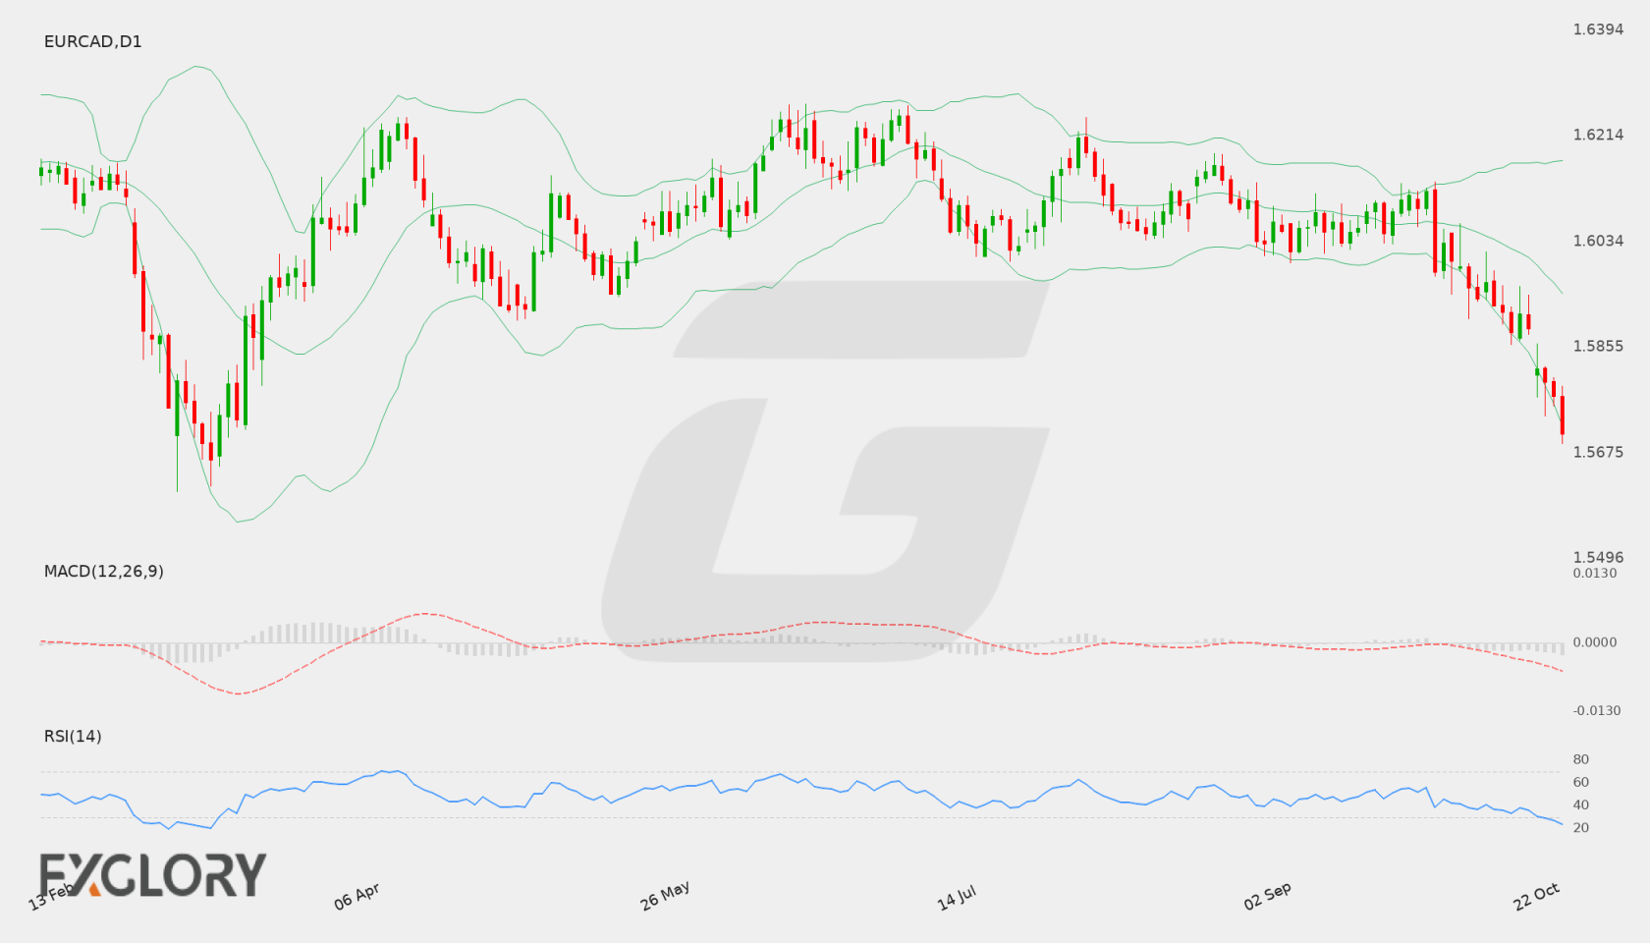Click the 02 Sep date label
The height and width of the screenshot is (943, 1650).
(x=1267, y=896)
